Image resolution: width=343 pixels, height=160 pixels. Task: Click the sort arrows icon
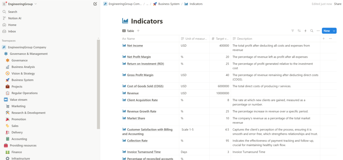[299, 31]
